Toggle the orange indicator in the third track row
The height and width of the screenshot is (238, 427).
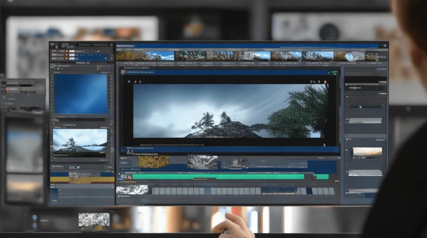[x=66, y=59]
